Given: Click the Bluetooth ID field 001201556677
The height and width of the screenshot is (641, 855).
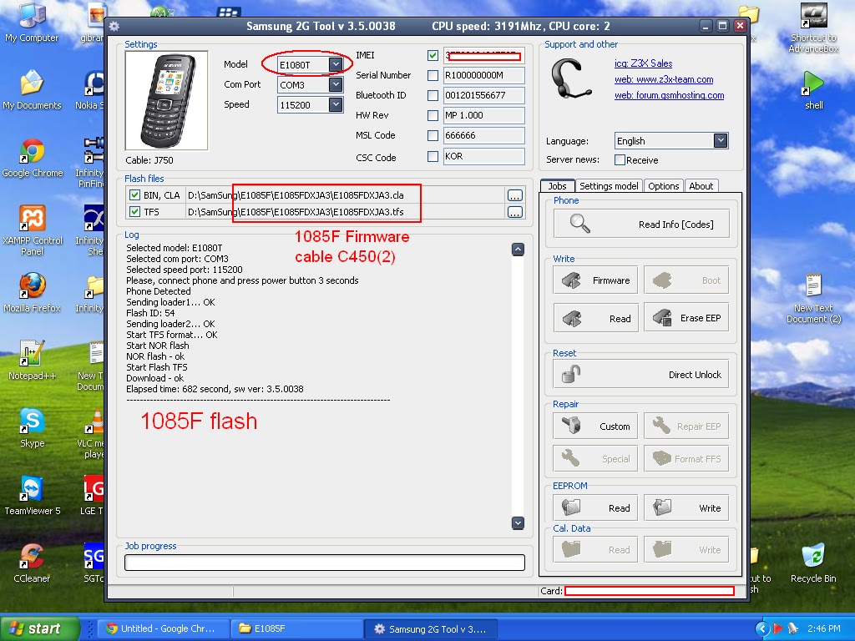Looking at the screenshot, I should [483, 95].
